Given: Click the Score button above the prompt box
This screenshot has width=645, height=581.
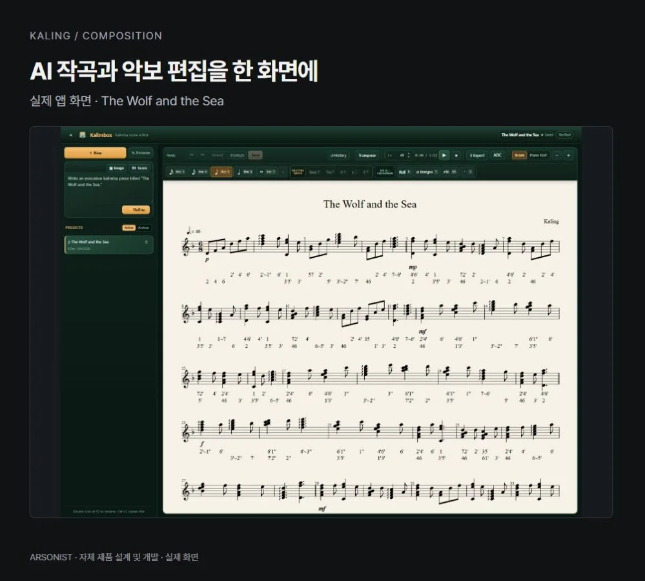Looking at the screenshot, I should 139,168.
